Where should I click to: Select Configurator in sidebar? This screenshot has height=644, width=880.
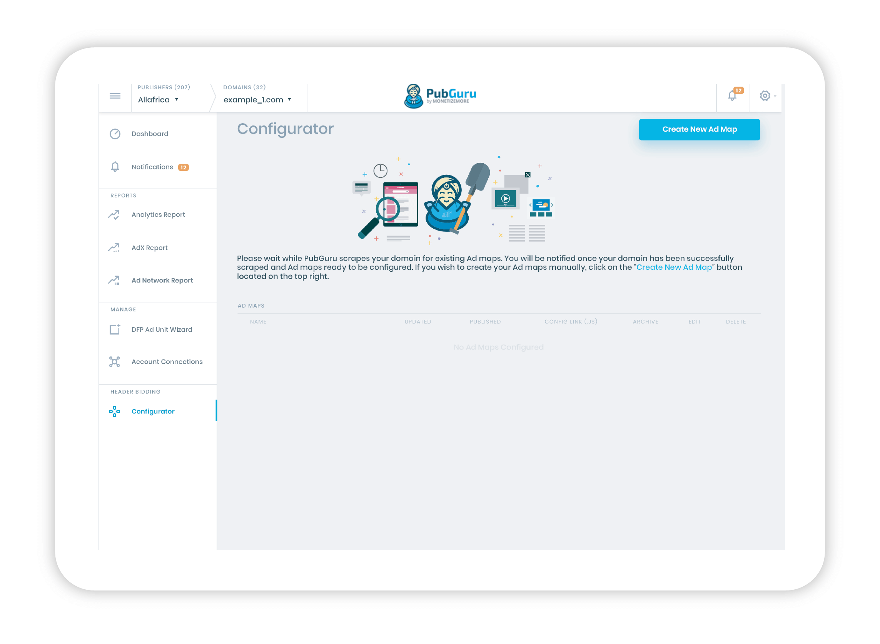(153, 411)
